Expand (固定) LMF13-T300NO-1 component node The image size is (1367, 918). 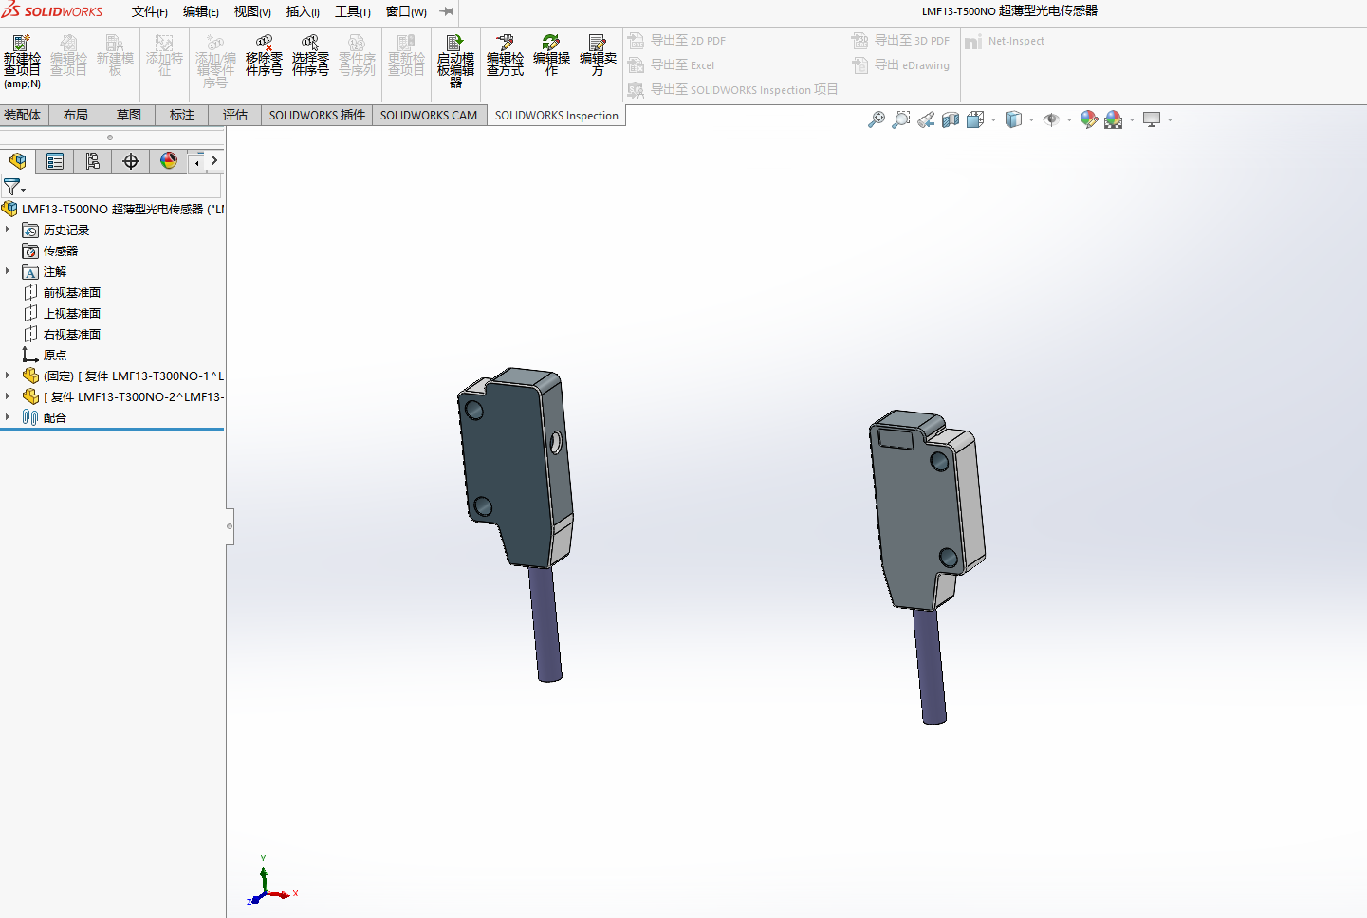click(8, 376)
